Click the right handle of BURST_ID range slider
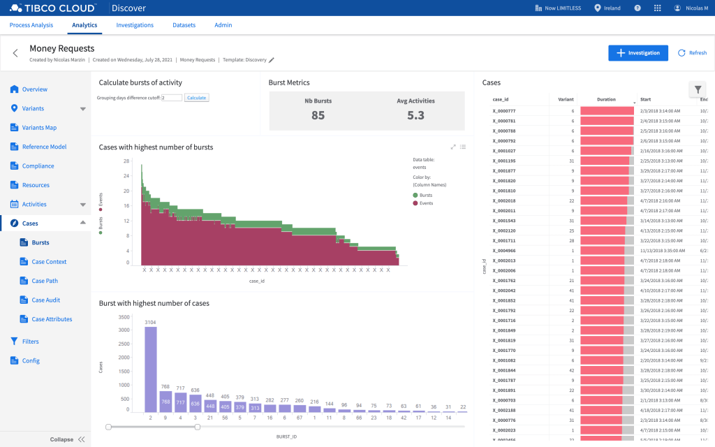The height and width of the screenshot is (447, 715). (198, 427)
